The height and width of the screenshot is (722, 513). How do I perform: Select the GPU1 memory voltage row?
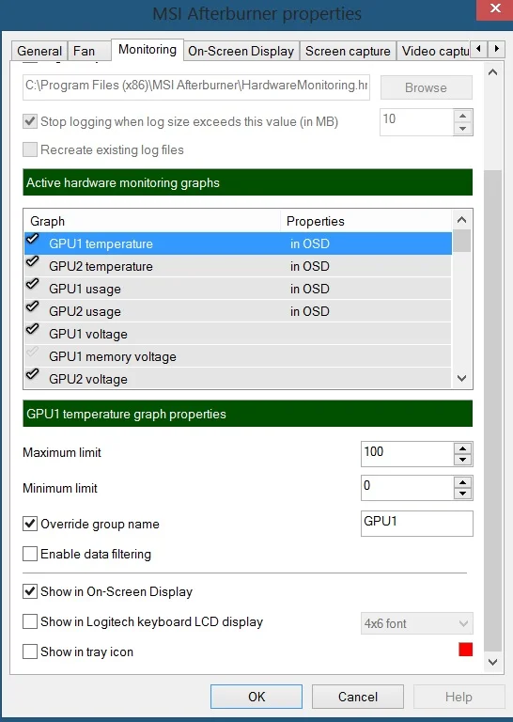[238, 356]
